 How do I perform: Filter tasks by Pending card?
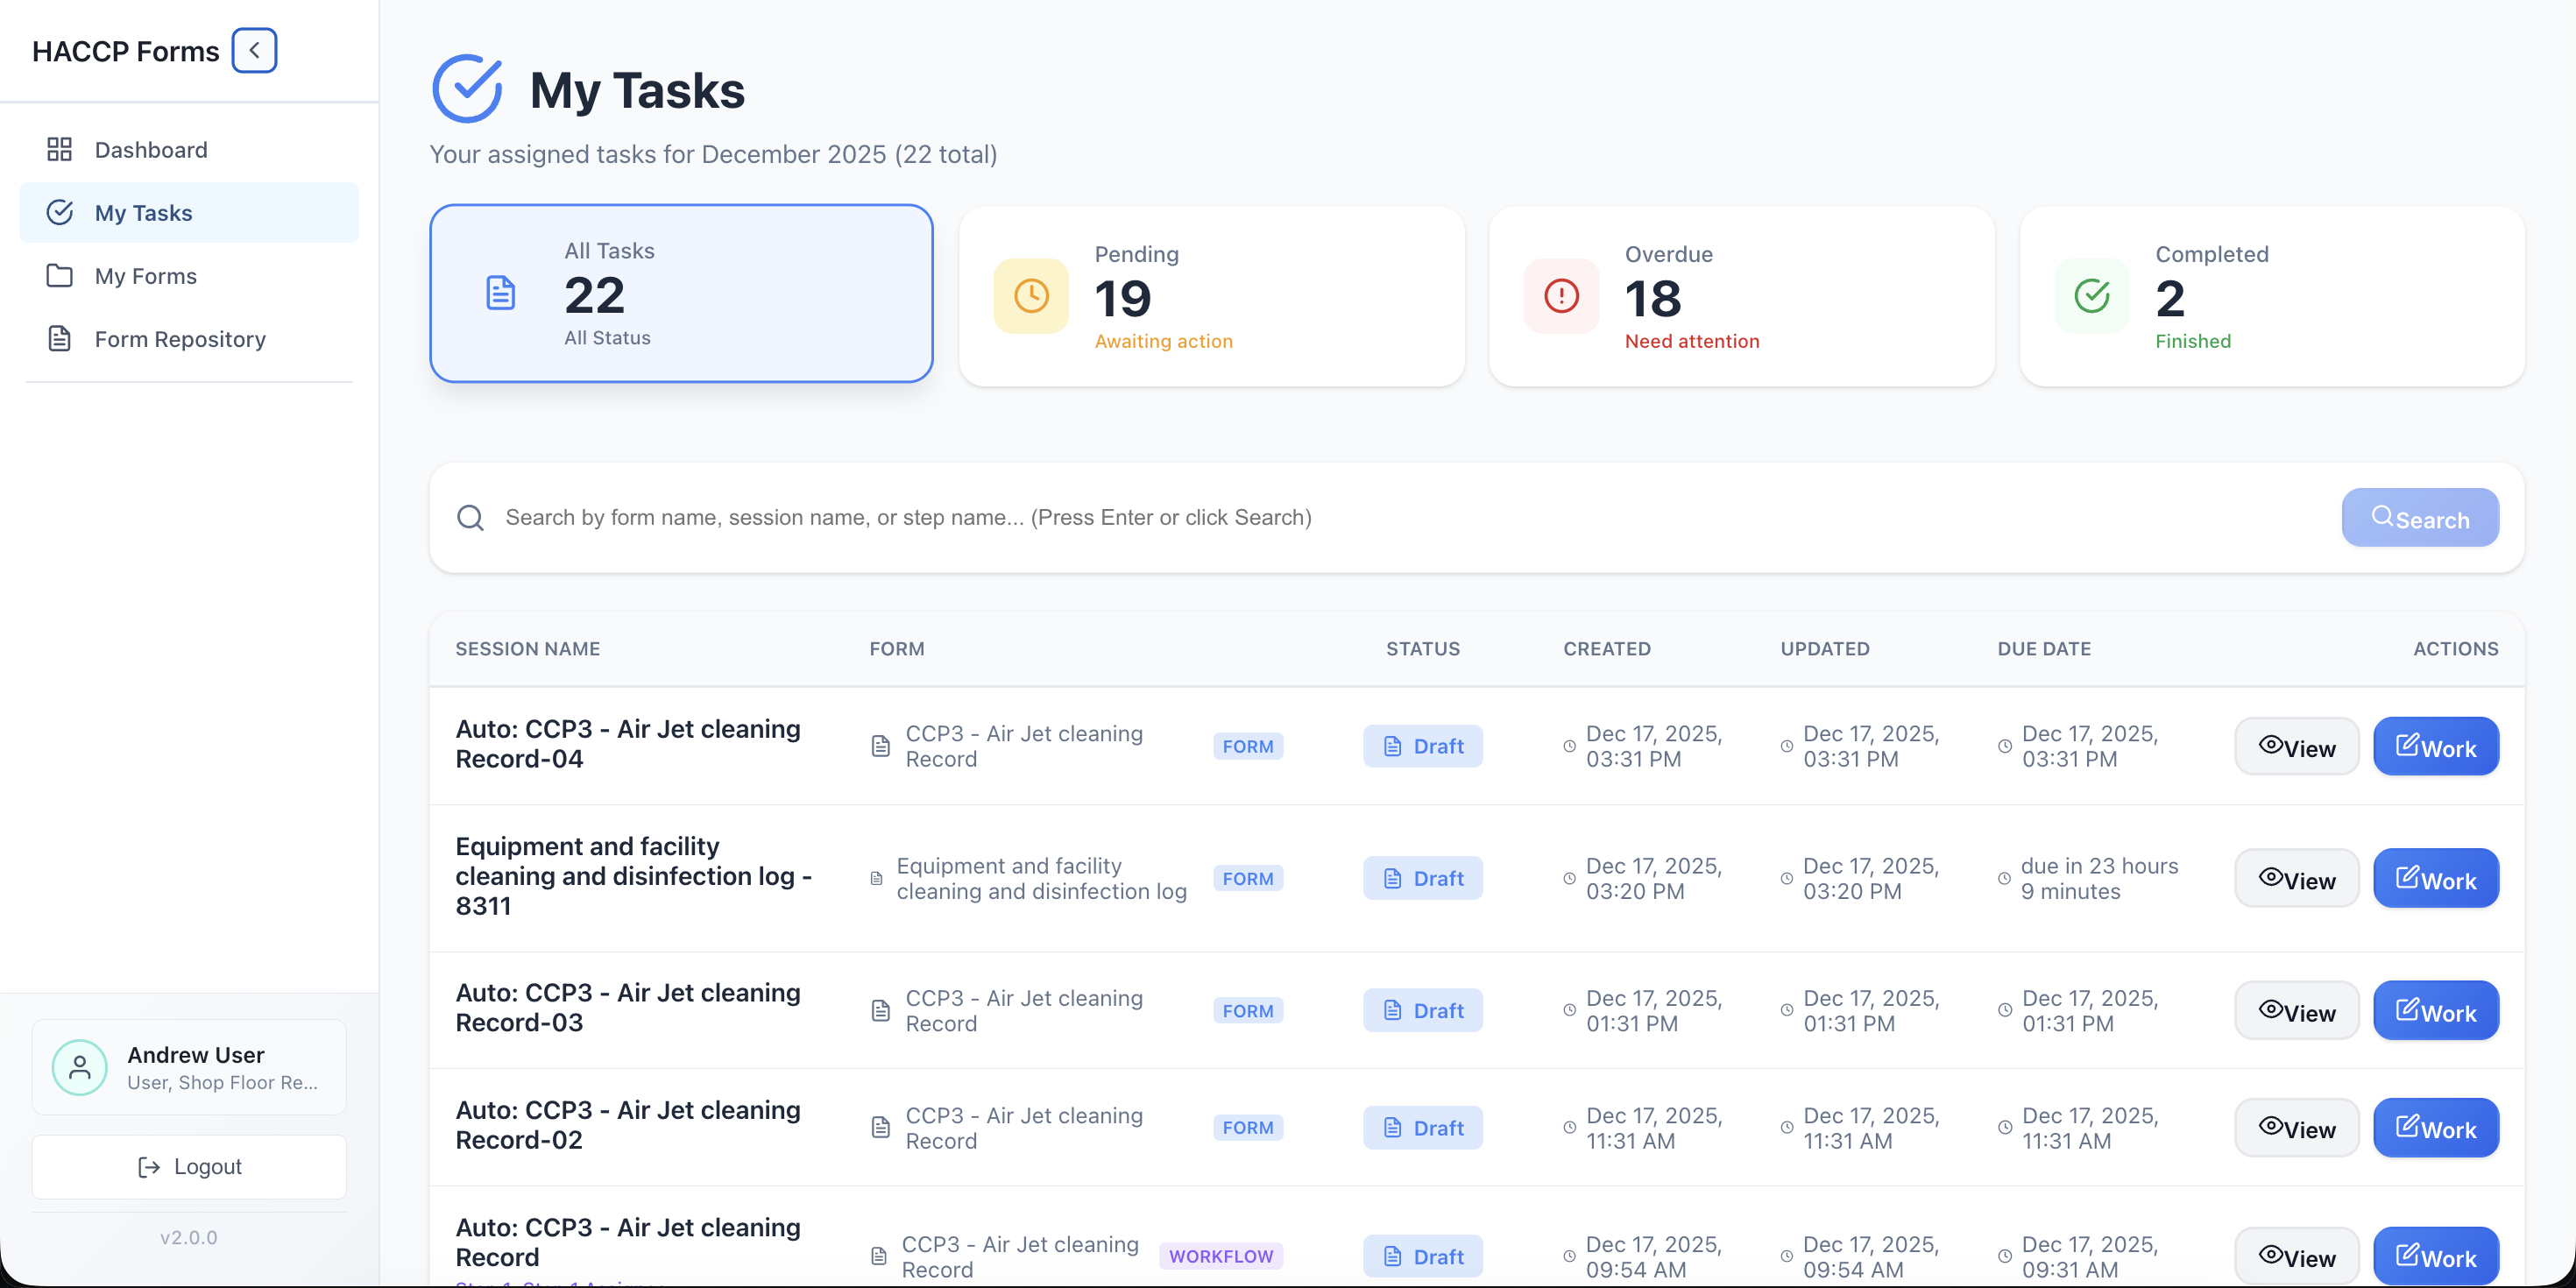(x=1212, y=296)
